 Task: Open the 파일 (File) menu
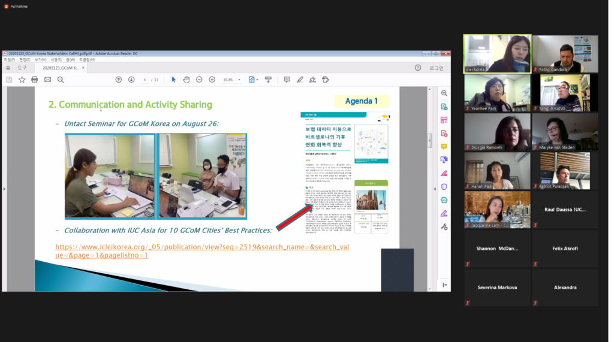[8, 60]
